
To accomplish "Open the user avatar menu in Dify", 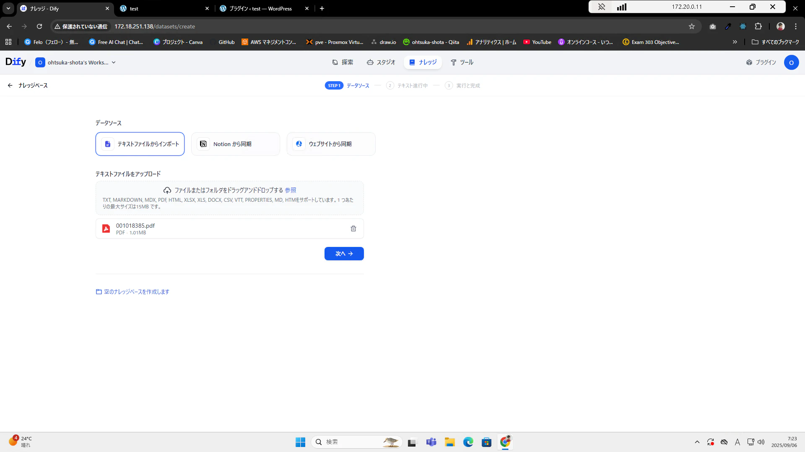I will (791, 62).
